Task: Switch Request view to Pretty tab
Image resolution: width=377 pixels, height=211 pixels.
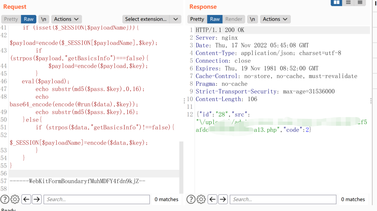Action: click(11, 19)
